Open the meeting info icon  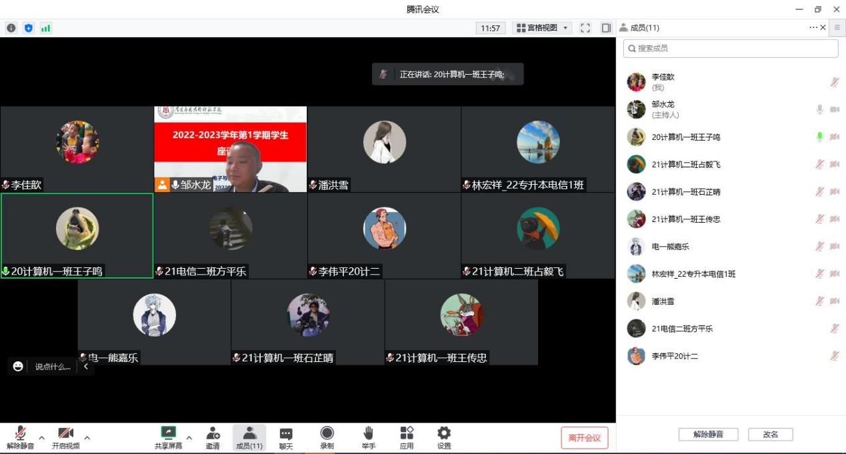tap(11, 28)
